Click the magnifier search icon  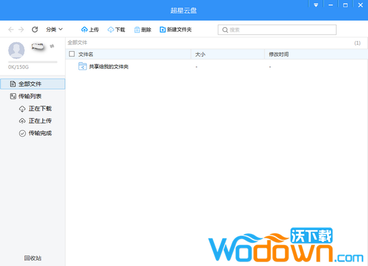click(225, 30)
